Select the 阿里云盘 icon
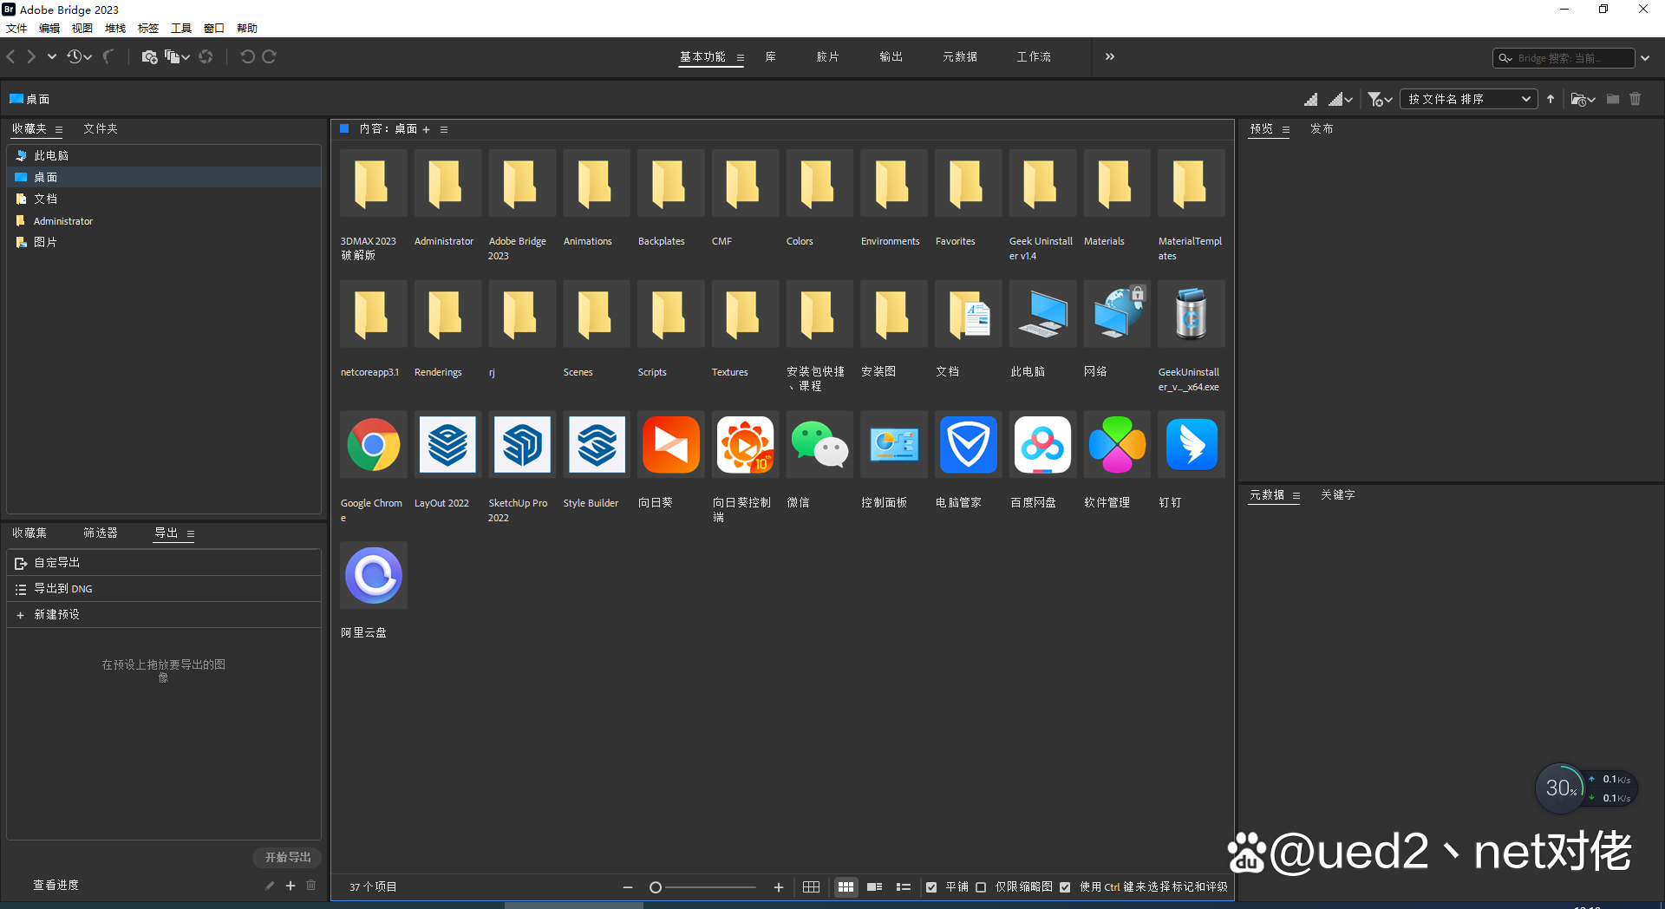This screenshot has width=1665, height=909. coord(374,575)
